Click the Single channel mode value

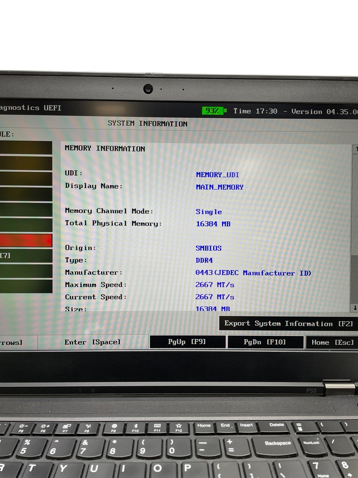209,212
